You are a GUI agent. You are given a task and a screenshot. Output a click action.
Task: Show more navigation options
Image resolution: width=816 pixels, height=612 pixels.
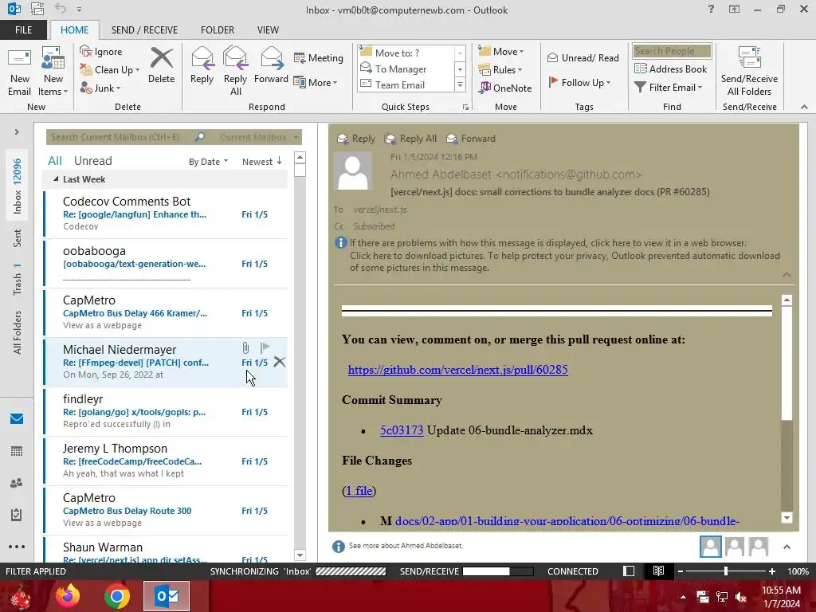pyautogui.click(x=17, y=547)
